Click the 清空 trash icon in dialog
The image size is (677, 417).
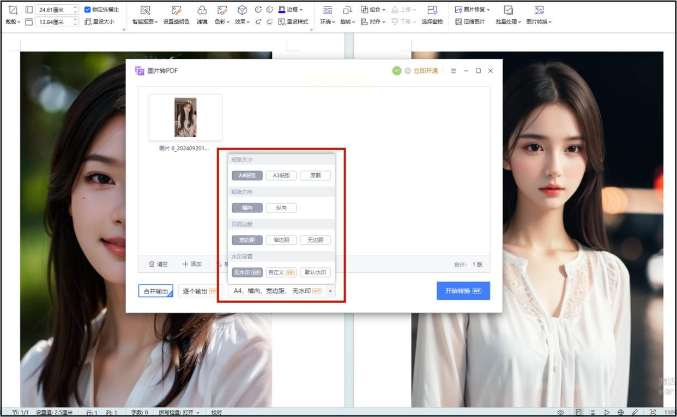[152, 264]
